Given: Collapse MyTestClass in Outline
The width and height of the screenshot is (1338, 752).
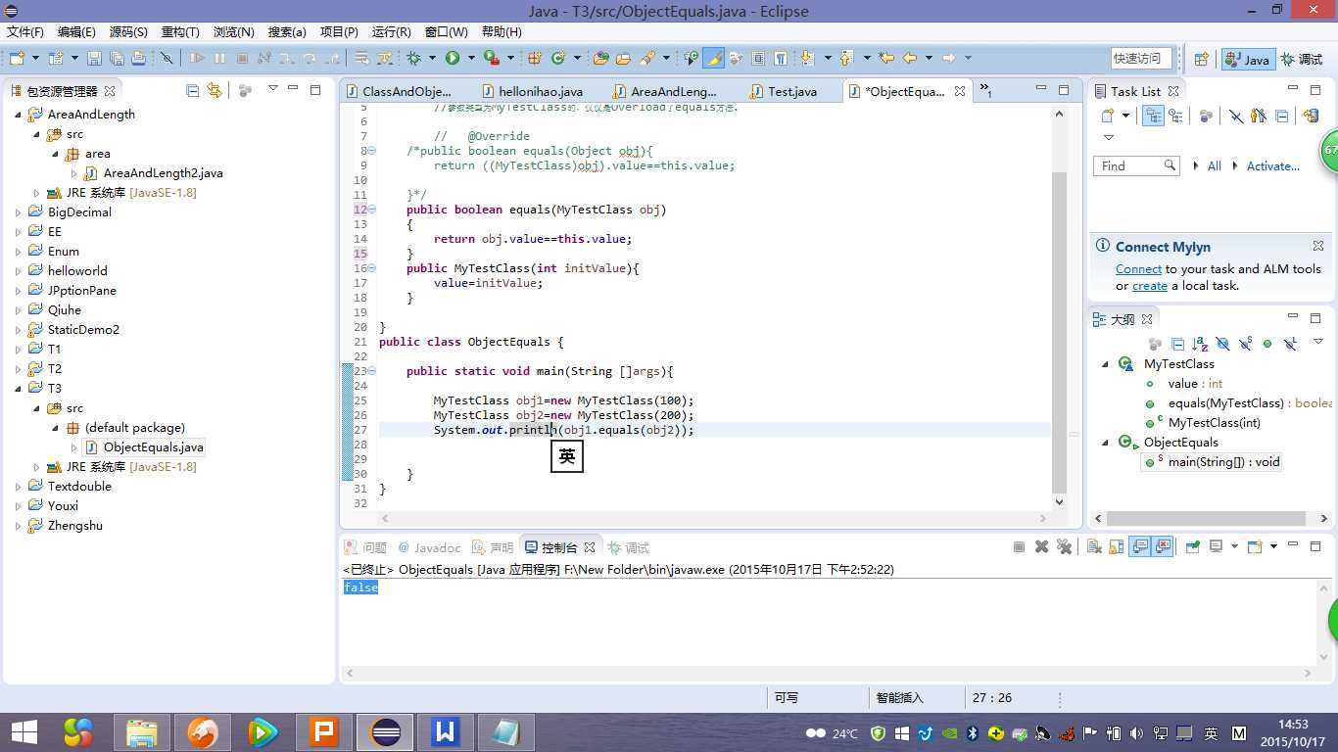Looking at the screenshot, I should (x=1106, y=363).
